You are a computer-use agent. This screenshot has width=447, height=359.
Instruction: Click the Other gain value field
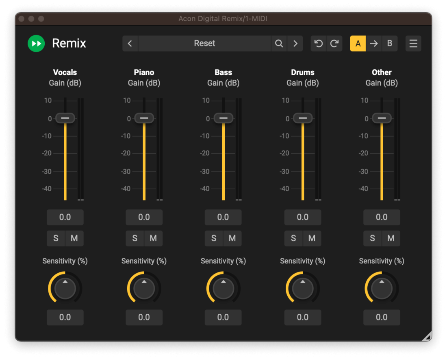(x=382, y=217)
